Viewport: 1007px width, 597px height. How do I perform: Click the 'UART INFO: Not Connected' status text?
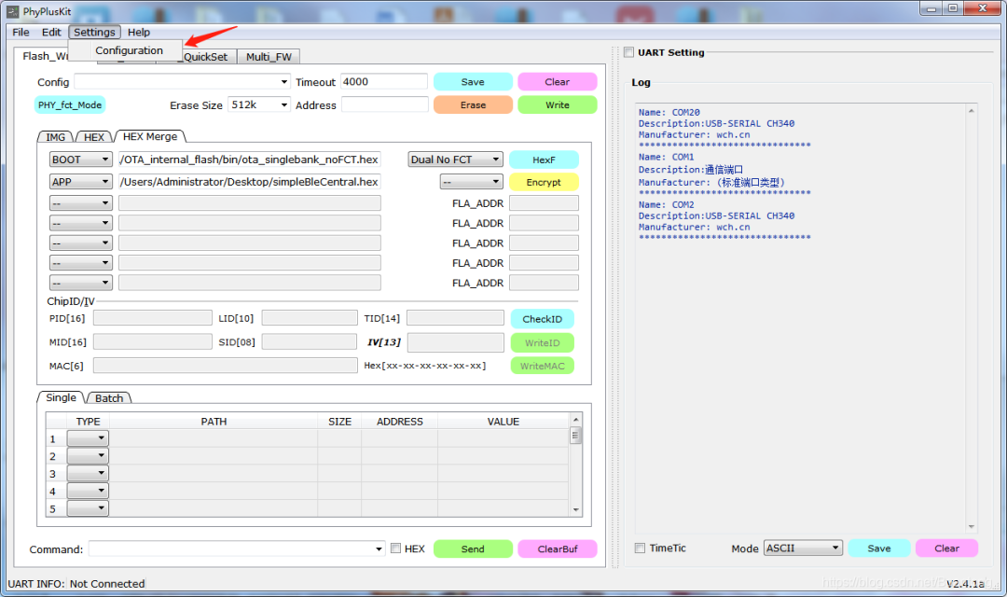click(76, 584)
